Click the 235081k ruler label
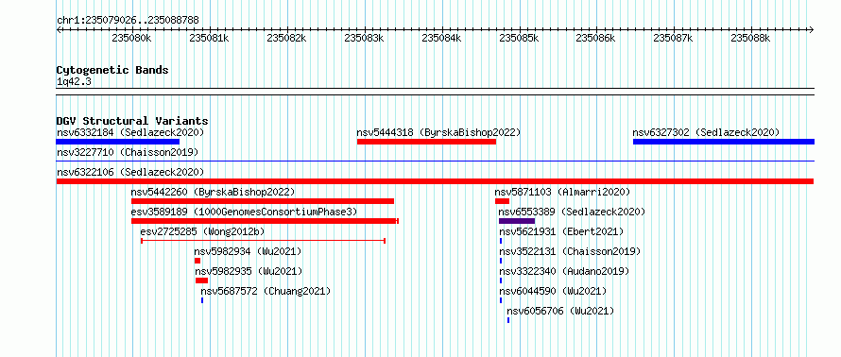 (210, 38)
